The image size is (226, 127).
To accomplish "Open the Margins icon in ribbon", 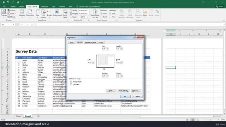I will (22, 12).
